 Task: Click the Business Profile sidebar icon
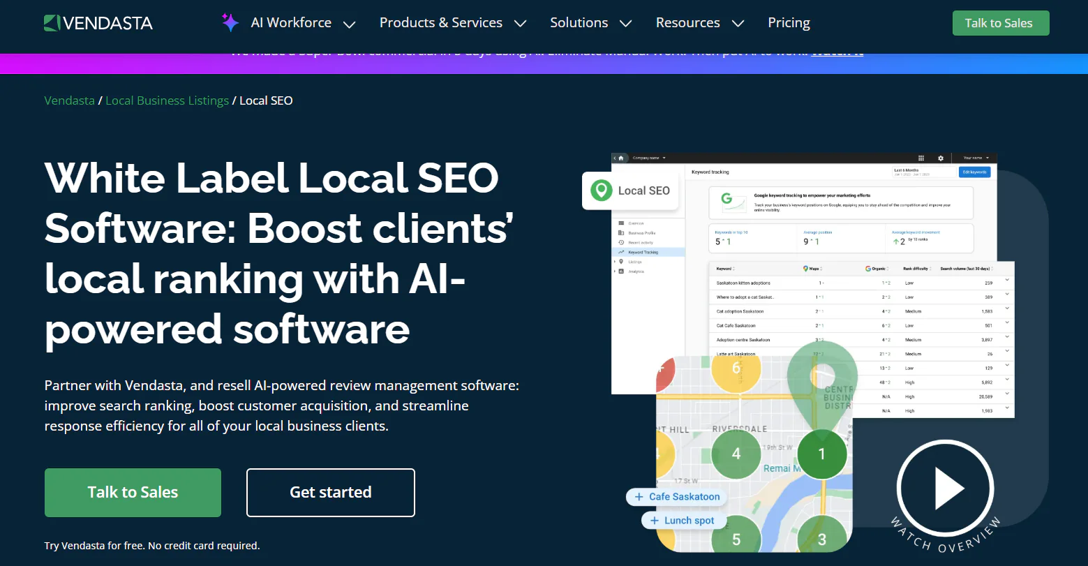click(621, 233)
